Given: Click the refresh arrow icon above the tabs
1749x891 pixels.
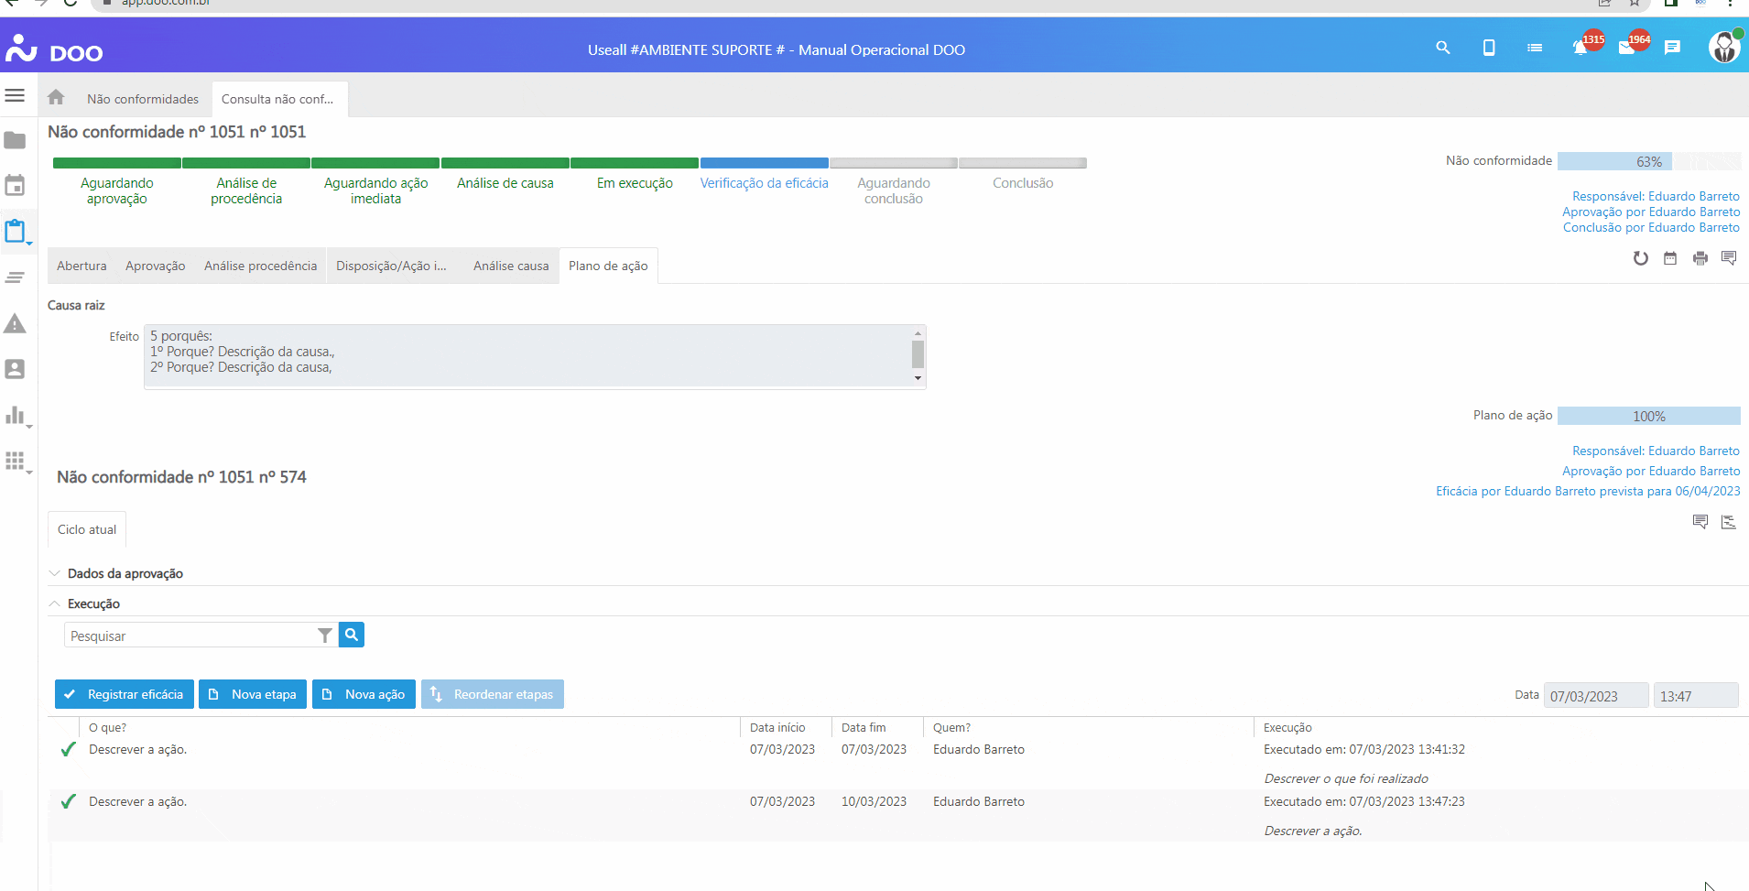Looking at the screenshot, I should click(x=1640, y=258).
